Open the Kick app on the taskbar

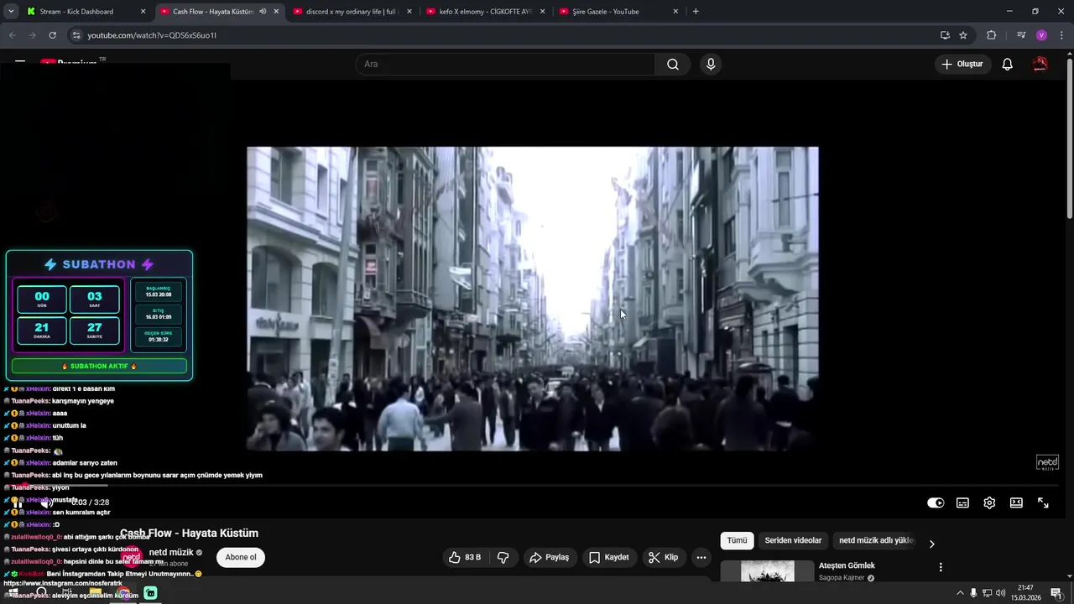[150, 593]
